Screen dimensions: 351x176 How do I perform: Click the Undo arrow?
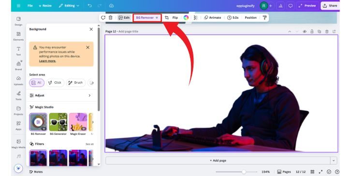coord(89,6)
